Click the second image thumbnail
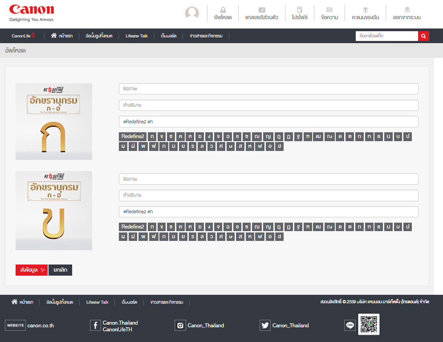Image resolution: width=443 pixels, height=342 pixels. [x=54, y=211]
